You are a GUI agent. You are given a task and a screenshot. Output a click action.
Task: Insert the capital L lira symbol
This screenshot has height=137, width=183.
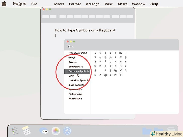tap(110, 62)
